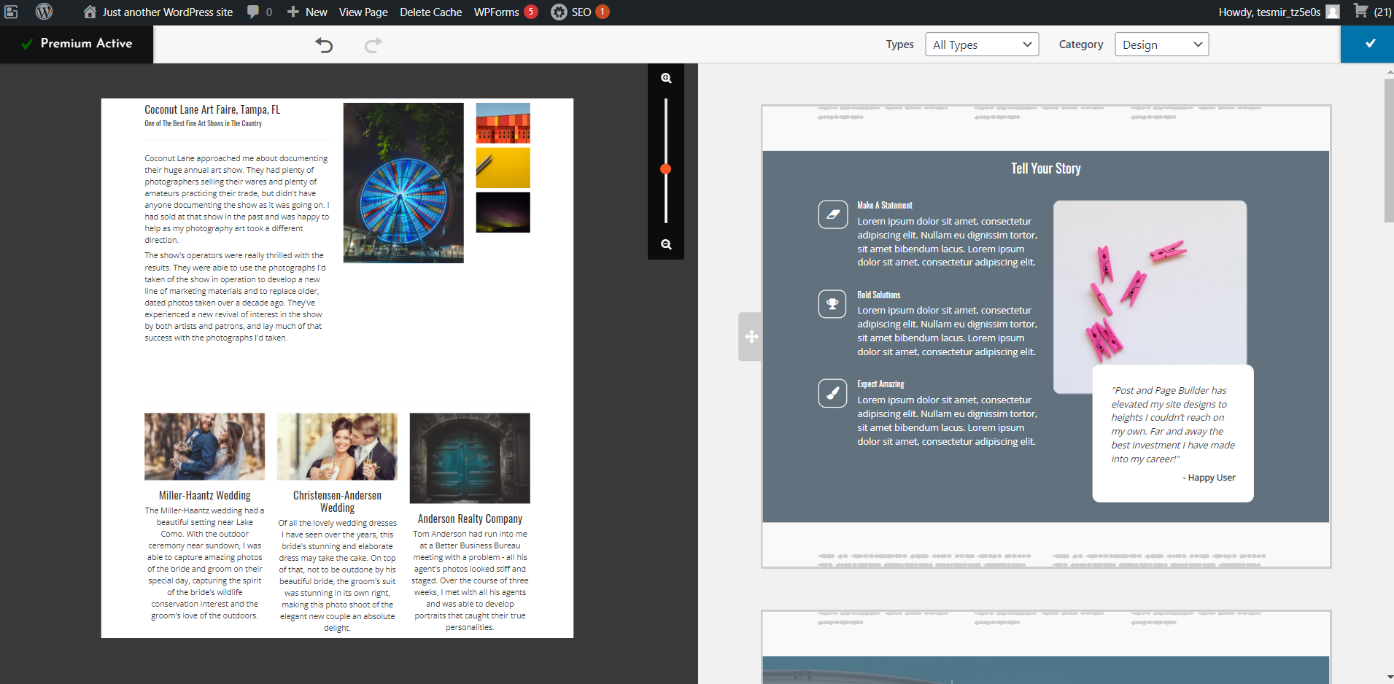Image resolution: width=1394 pixels, height=684 pixels.
Task: Click One of The Best Fine Art Shows subtitle
Action: coord(203,124)
